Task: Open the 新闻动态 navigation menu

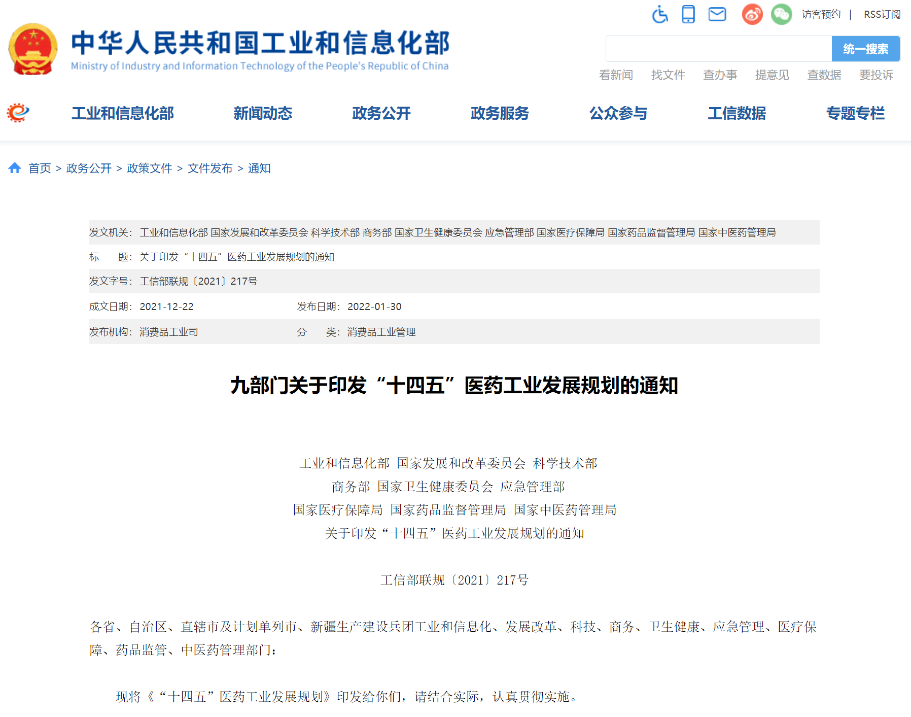Action: (263, 113)
